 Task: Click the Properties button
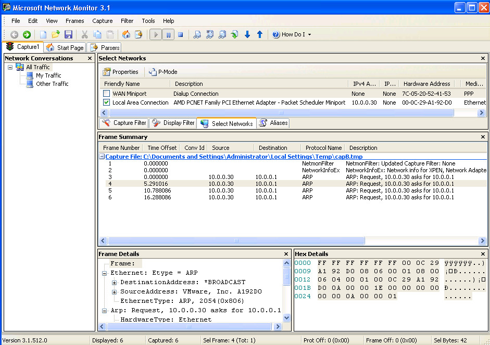tap(120, 72)
